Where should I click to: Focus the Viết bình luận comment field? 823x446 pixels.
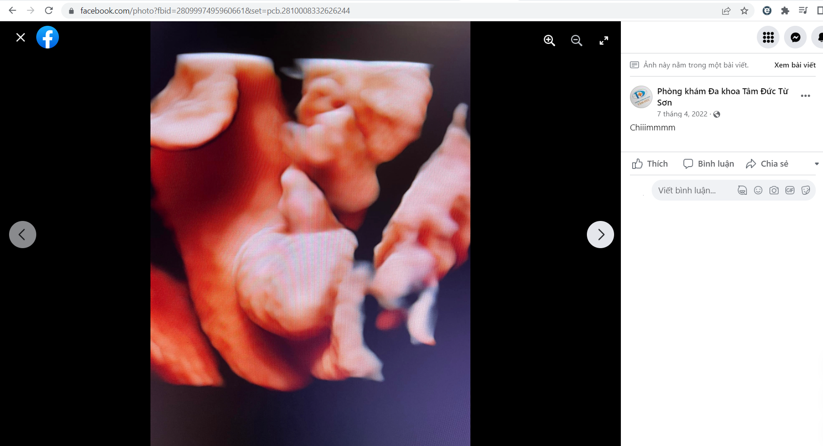(x=693, y=190)
